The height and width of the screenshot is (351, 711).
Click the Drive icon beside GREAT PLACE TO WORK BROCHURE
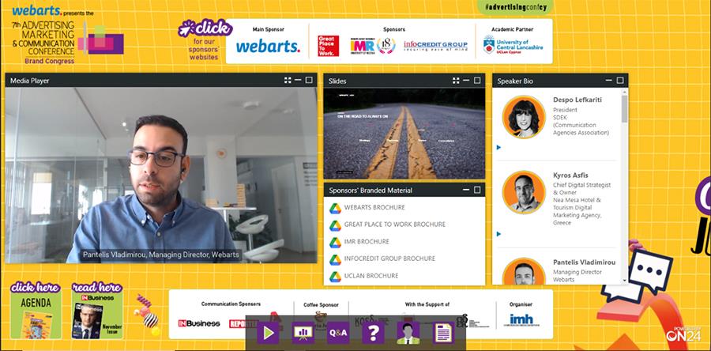pyautogui.click(x=335, y=225)
